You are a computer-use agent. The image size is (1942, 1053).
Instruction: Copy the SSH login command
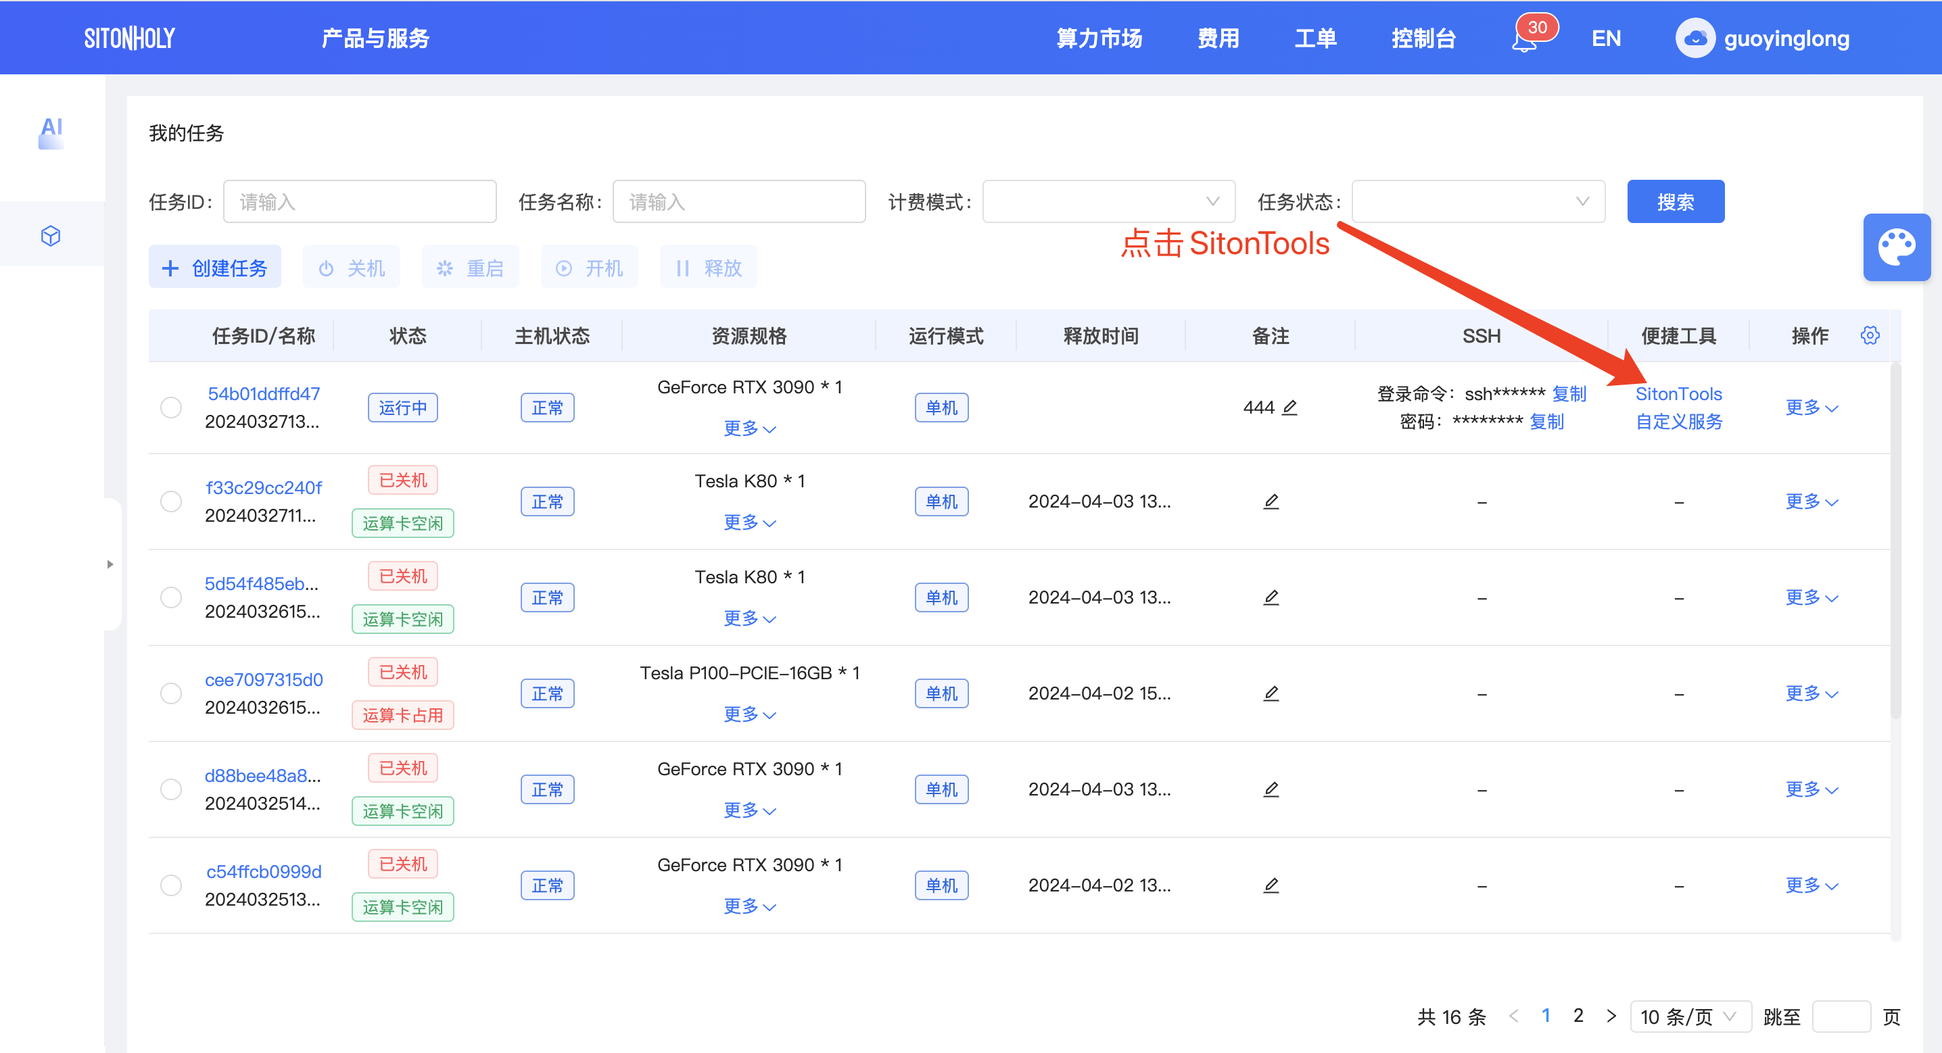pyautogui.click(x=1569, y=394)
